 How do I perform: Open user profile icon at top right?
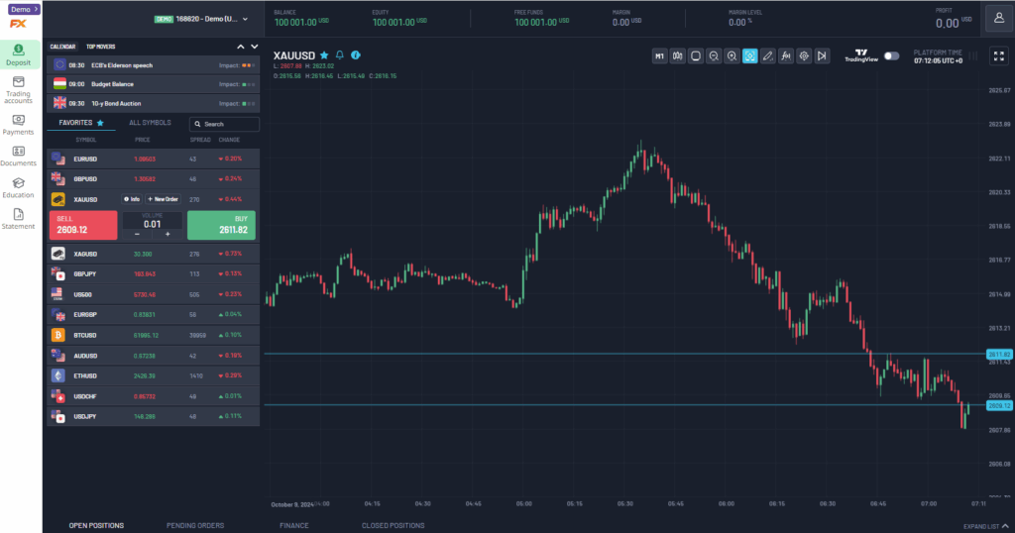(x=998, y=20)
